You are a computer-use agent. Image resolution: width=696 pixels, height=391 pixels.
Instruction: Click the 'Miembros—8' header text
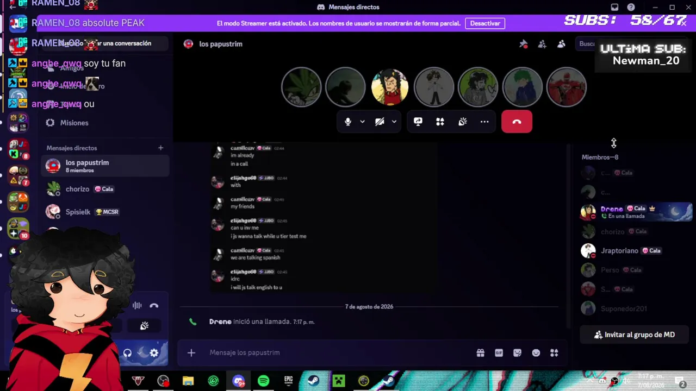click(600, 157)
